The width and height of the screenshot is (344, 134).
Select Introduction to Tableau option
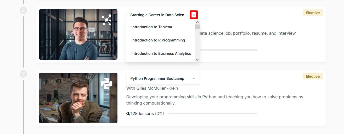(x=152, y=27)
